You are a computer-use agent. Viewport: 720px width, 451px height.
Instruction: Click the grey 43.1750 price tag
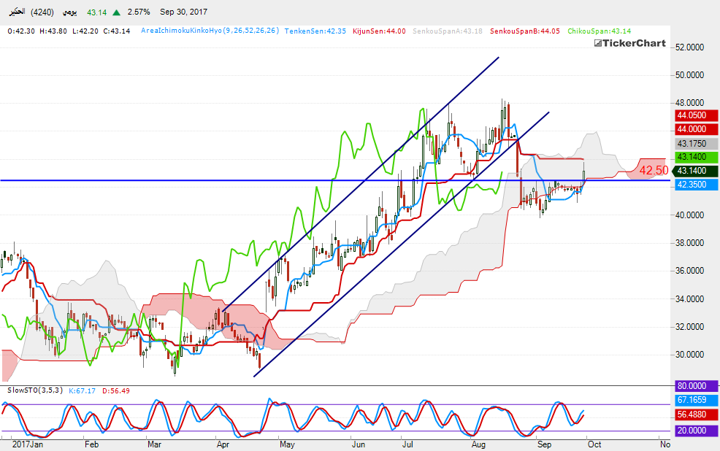point(691,144)
